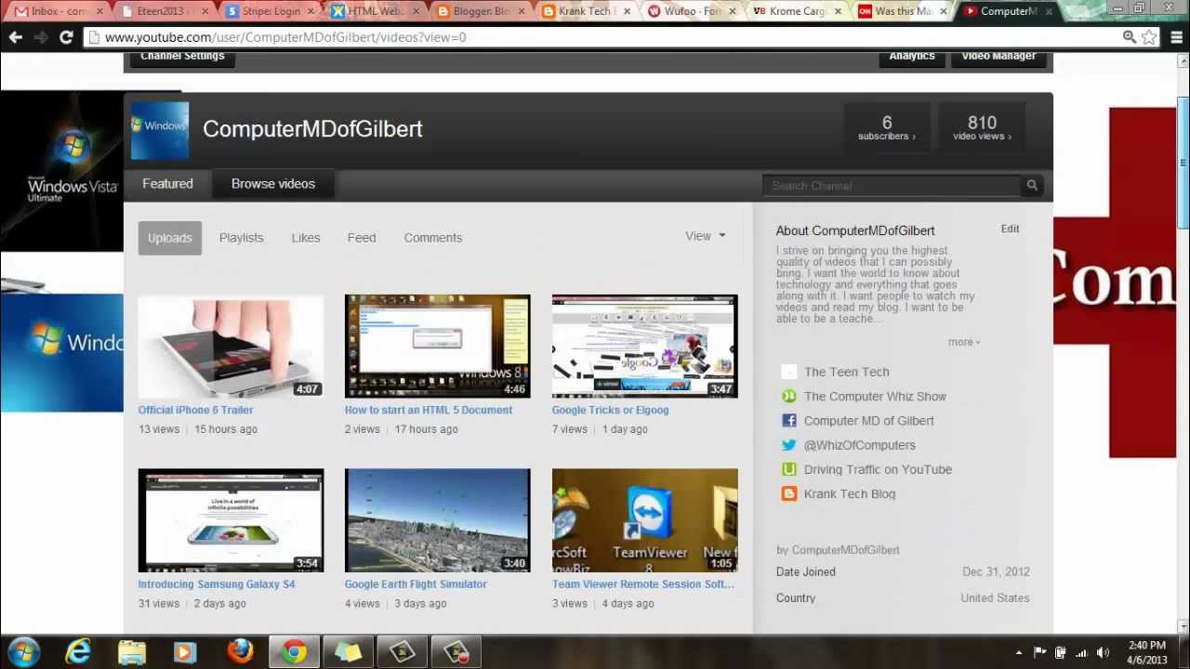Click the network signal icon in the tray

(1081, 652)
